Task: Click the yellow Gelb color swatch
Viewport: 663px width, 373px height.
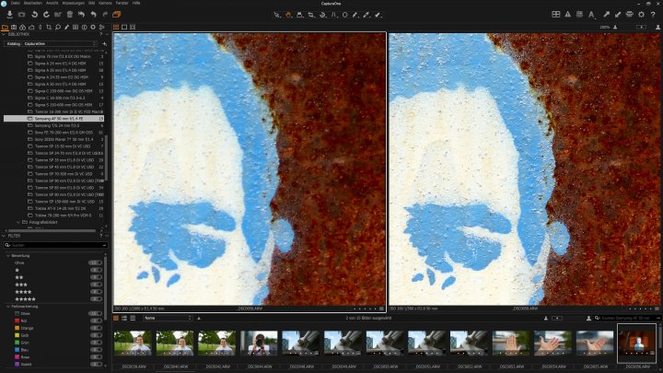Action: 17,335
